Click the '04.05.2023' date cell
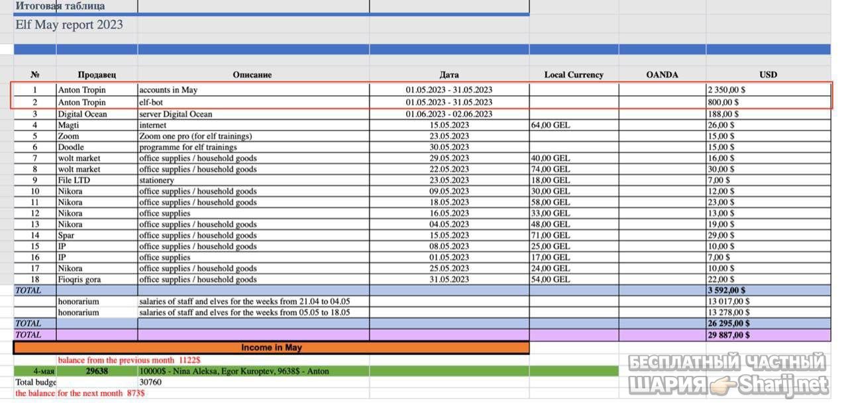This screenshot has height=418, width=848. [449, 224]
